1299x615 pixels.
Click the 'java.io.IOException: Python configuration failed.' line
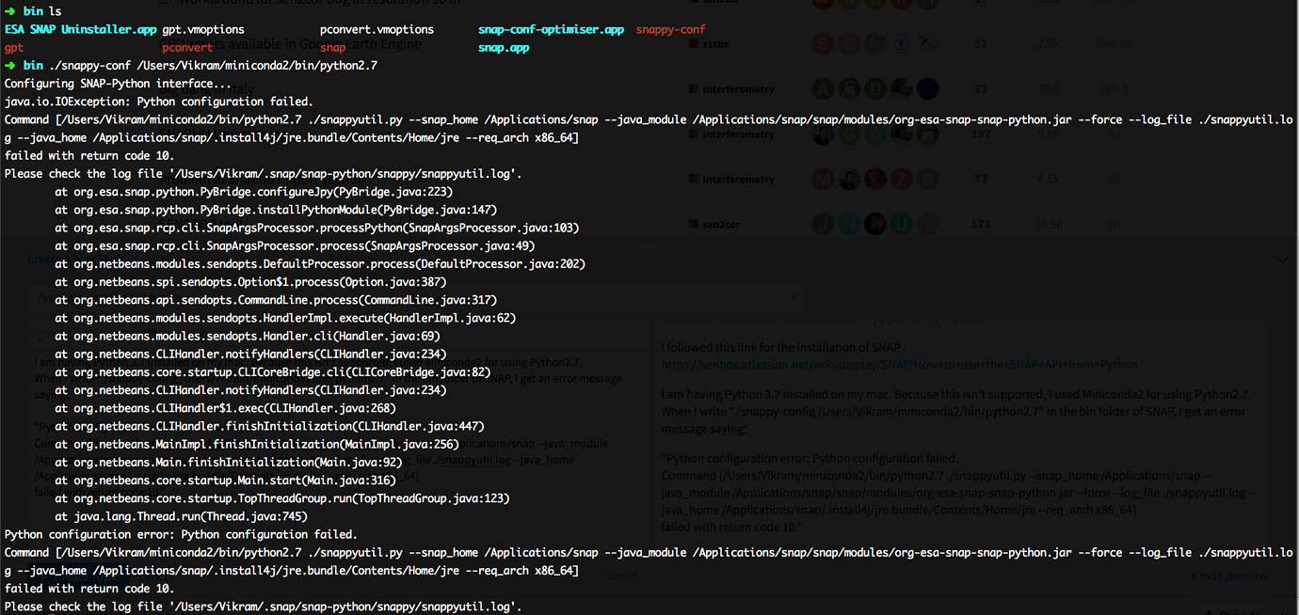pos(159,102)
